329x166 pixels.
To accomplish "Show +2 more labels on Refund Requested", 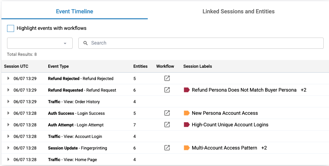I will pos(303,90).
